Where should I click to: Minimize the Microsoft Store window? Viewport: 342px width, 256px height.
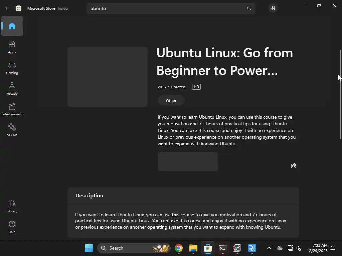tap(303, 5)
